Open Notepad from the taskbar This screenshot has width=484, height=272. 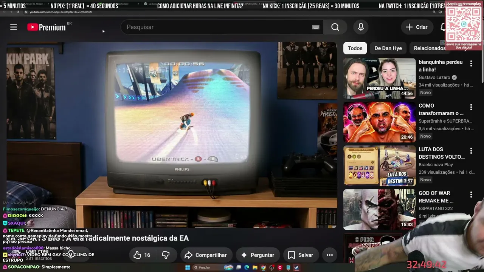point(288,267)
